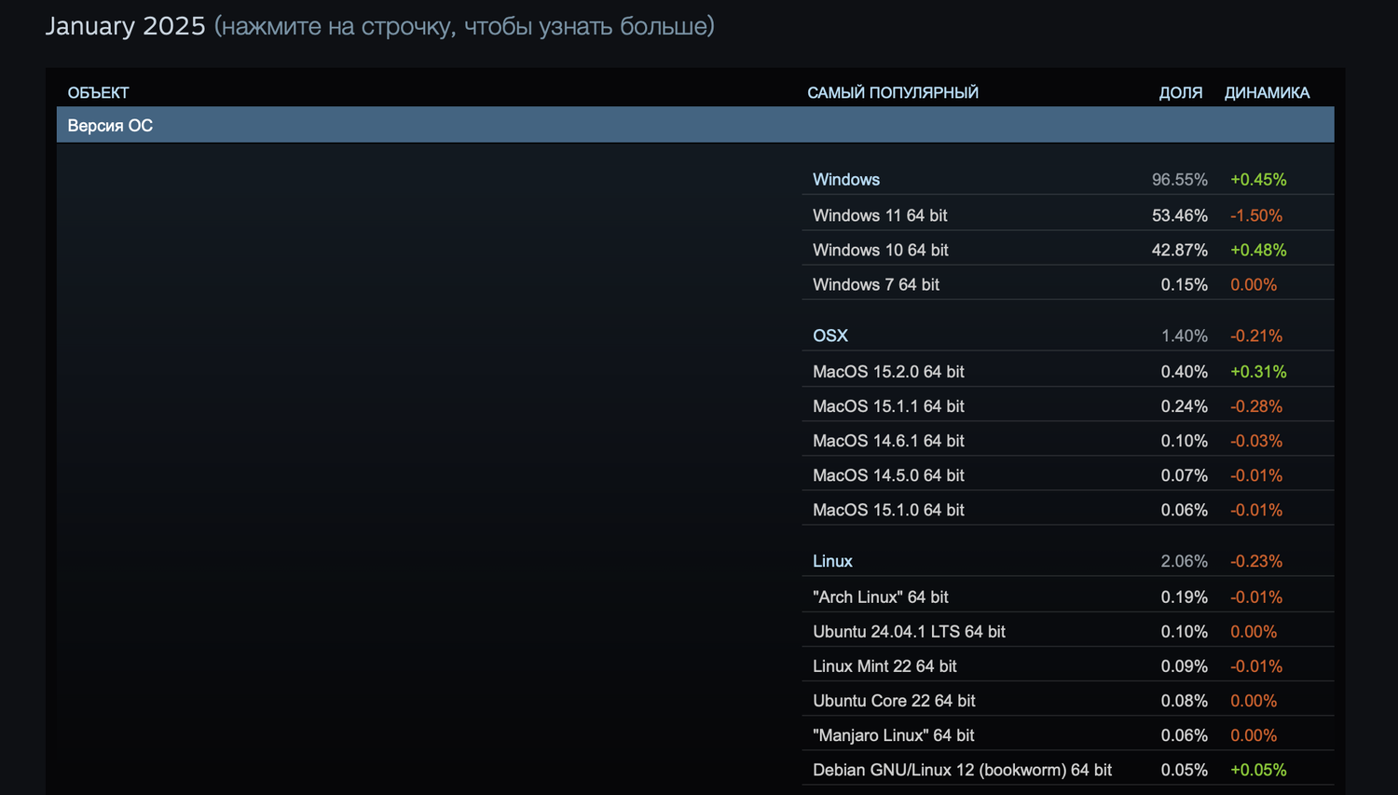
Task: Click the ОБЪЕКТ column header
Action: pyautogui.click(x=98, y=93)
